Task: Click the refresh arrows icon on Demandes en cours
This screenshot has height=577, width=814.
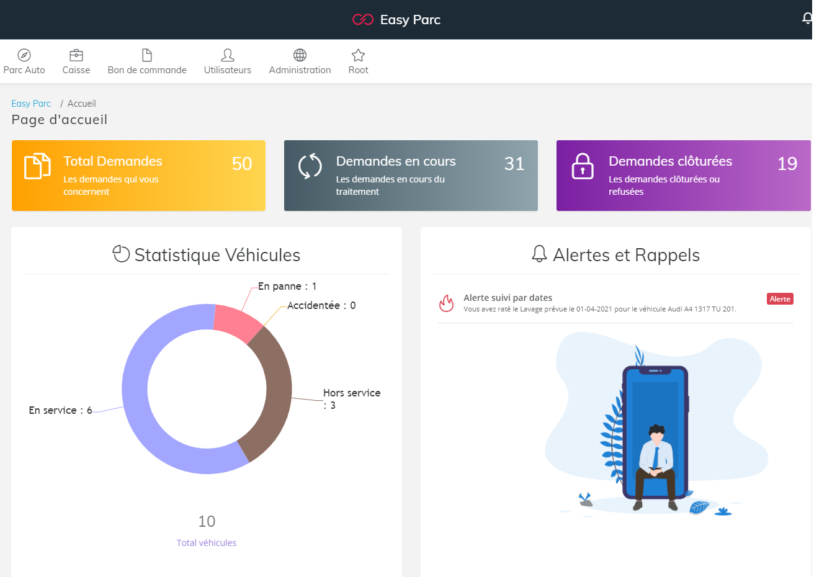Action: click(x=310, y=166)
